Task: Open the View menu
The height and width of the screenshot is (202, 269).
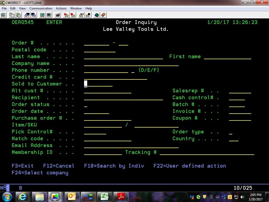Action: coord(22,8)
